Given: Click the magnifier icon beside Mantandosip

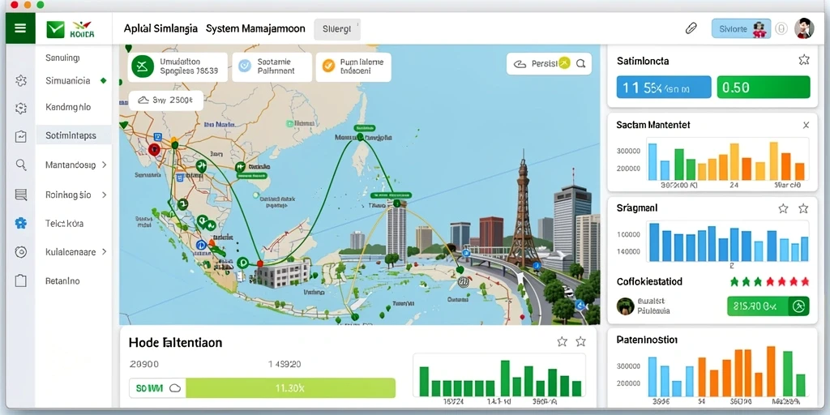Looking at the screenshot, I should click(20, 165).
